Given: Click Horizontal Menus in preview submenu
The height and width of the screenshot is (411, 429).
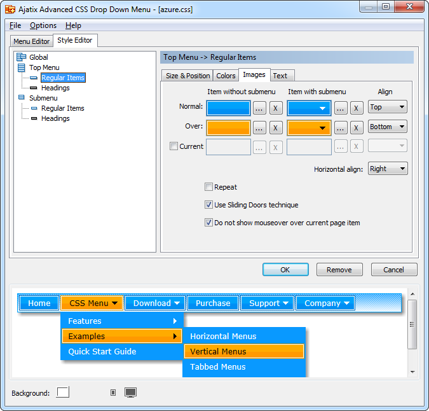Looking at the screenshot, I should coord(244,337).
